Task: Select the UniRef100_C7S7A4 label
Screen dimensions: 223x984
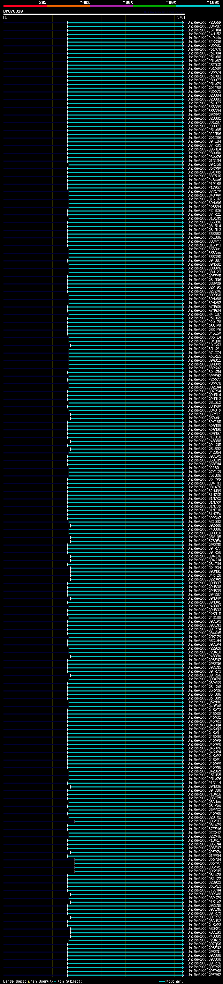Action: [x=204, y=890]
